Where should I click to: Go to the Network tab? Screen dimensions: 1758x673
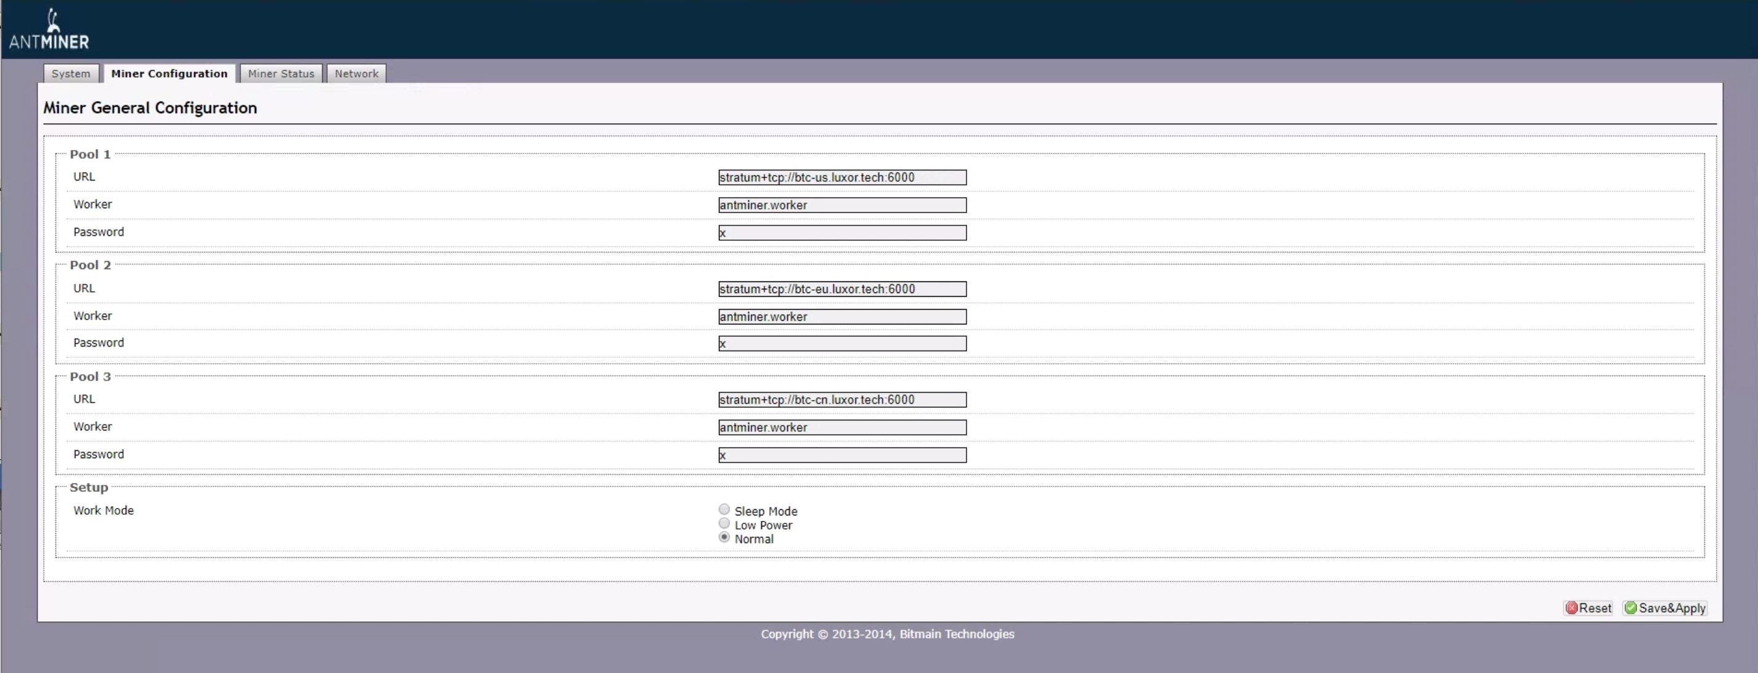point(356,74)
